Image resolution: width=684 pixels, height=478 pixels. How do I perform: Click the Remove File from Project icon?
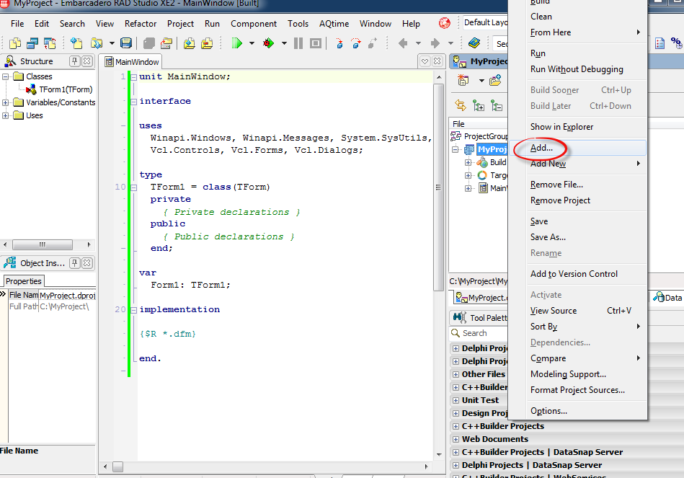click(207, 43)
